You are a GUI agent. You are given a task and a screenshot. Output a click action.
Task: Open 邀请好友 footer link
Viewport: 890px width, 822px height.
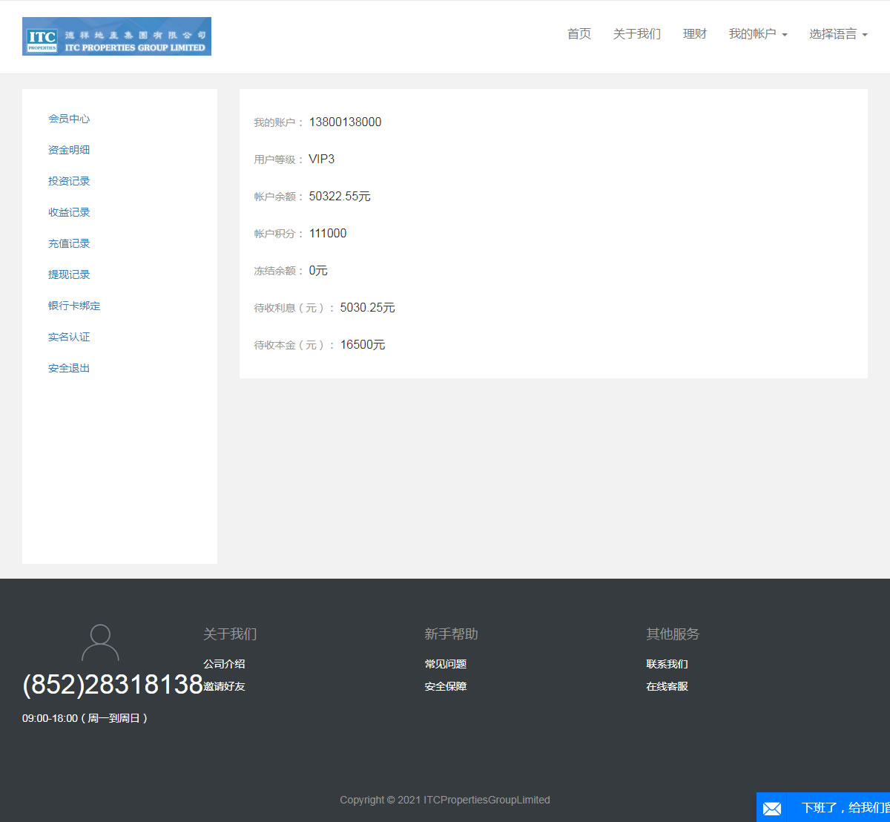click(224, 686)
